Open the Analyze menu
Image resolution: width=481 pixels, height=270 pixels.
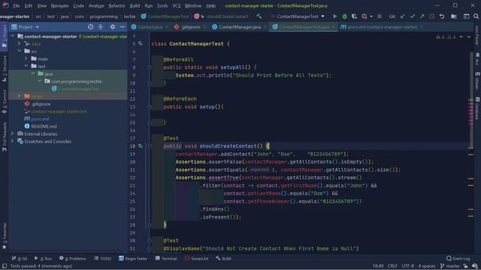(96, 5)
